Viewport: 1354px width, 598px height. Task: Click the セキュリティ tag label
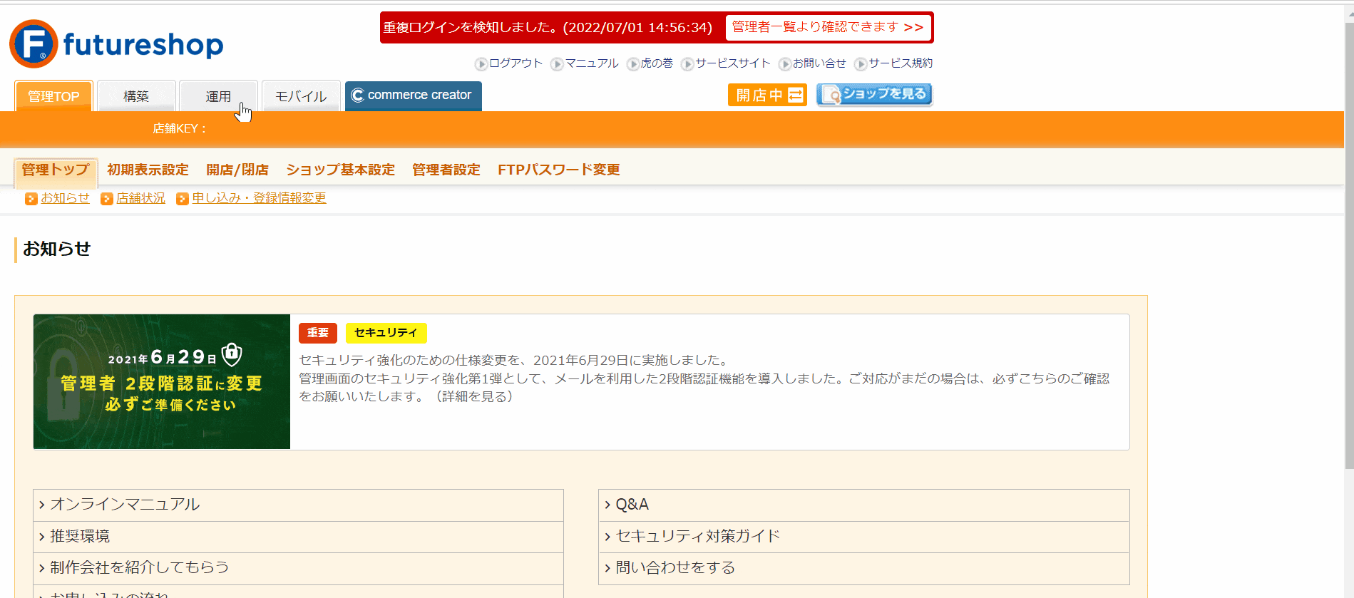[386, 333]
